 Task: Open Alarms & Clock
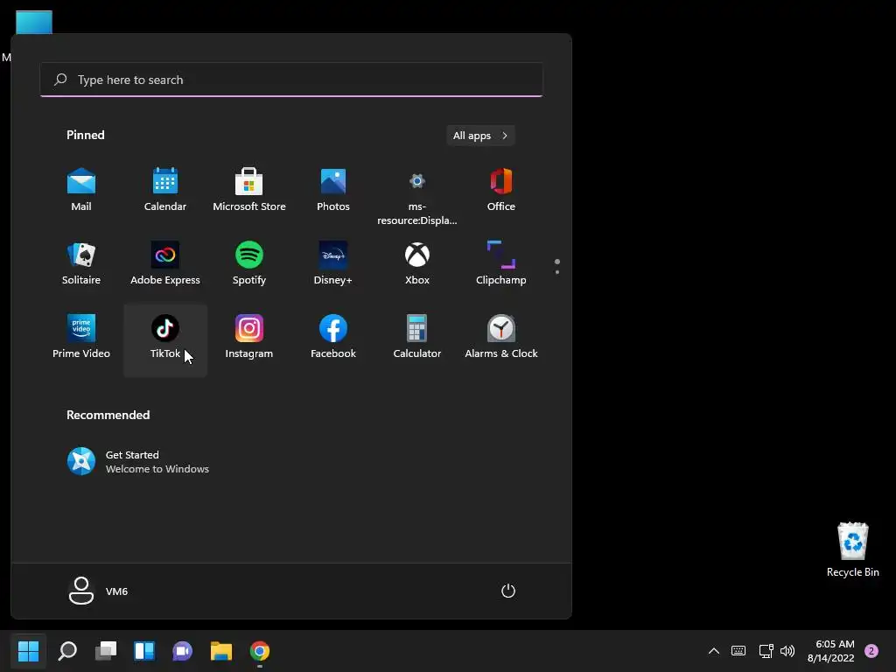pyautogui.click(x=501, y=339)
